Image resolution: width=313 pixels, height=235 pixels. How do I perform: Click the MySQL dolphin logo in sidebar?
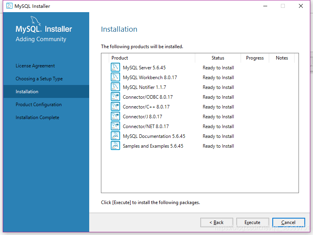(x=36, y=21)
